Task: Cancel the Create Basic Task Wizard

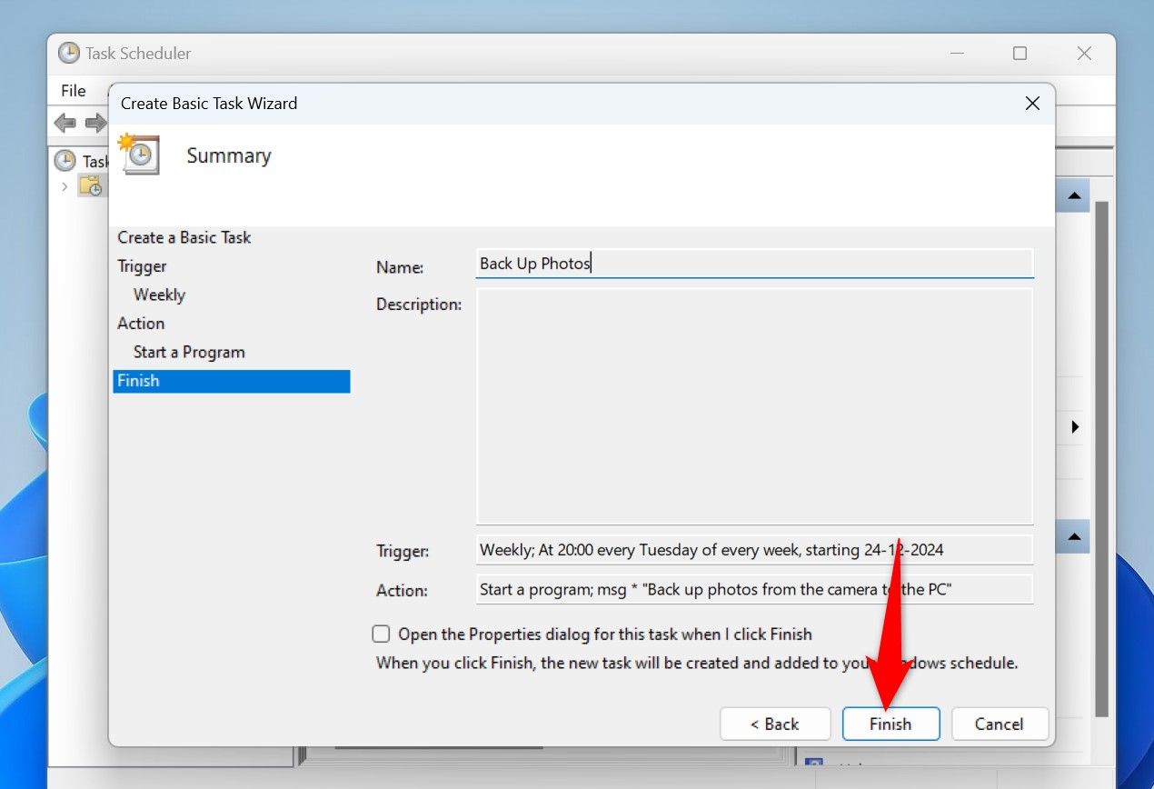Action: coord(1000,724)
